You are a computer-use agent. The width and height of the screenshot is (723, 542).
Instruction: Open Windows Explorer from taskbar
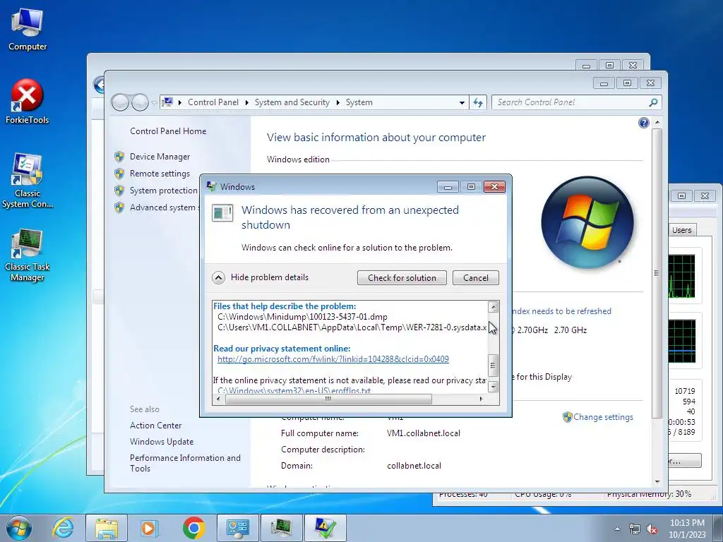107,528
